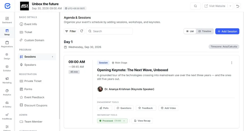Open Polls engagement tool
This screenshot has width=244, height=131.
pyautogui.click(x=104, y=108)
